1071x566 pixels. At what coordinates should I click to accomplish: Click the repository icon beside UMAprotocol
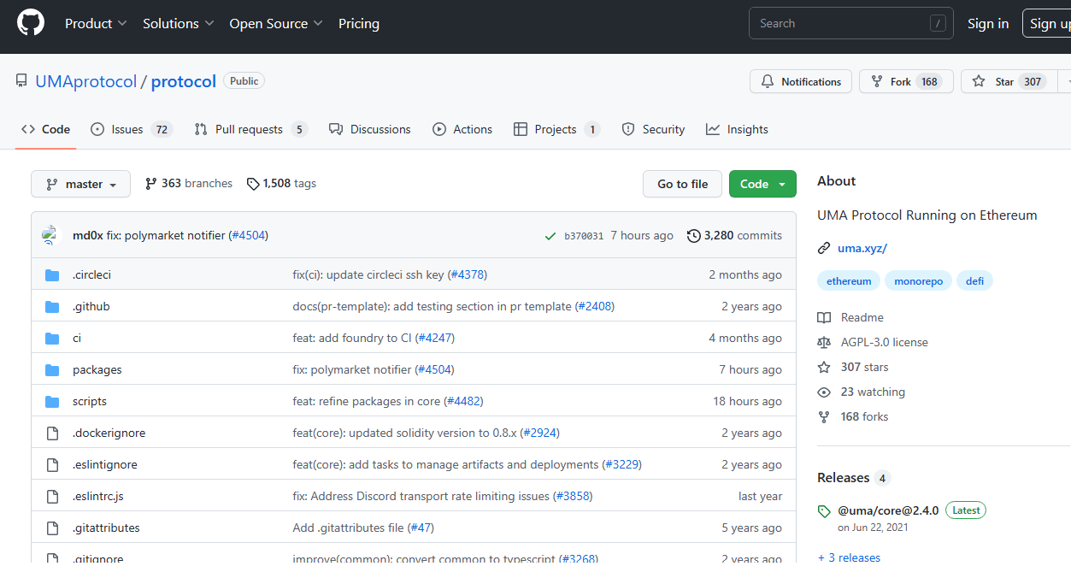tap(21, 81)
